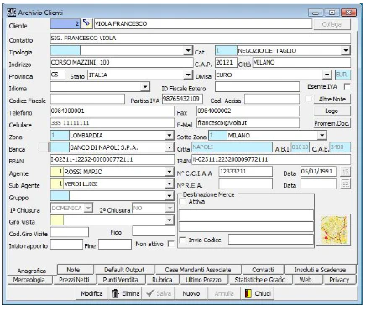Click the client search icon beside code 2
366x310 pixels.
(x=86, y=23)
